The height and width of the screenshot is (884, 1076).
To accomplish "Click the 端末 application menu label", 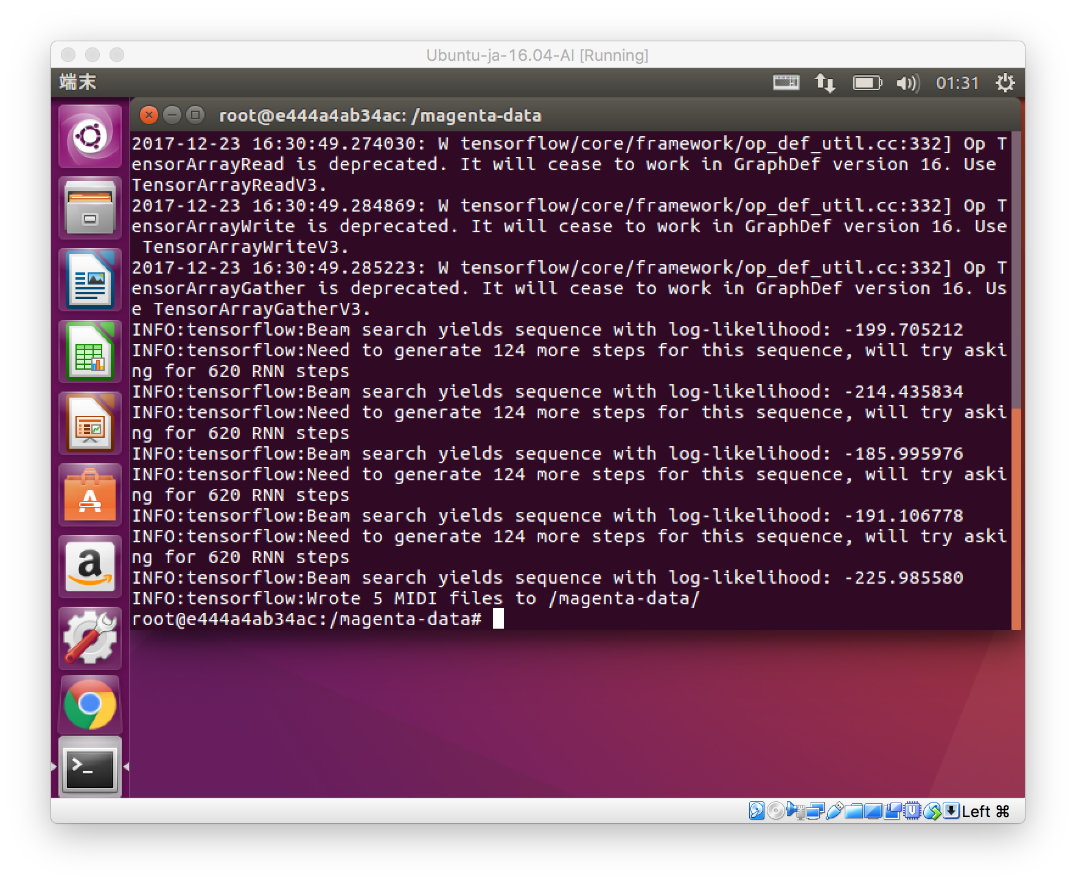I will (x=78, y=81).
